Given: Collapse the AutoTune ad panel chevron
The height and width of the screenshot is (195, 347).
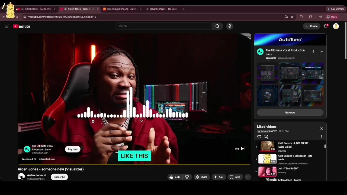Looking at the screenshot, I should [x=322, y=52].
